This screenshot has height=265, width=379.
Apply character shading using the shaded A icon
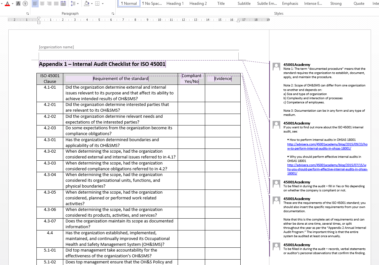[18, 4]
